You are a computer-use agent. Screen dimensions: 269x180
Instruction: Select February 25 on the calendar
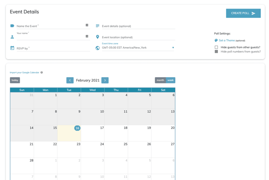(x=116, y=149)
